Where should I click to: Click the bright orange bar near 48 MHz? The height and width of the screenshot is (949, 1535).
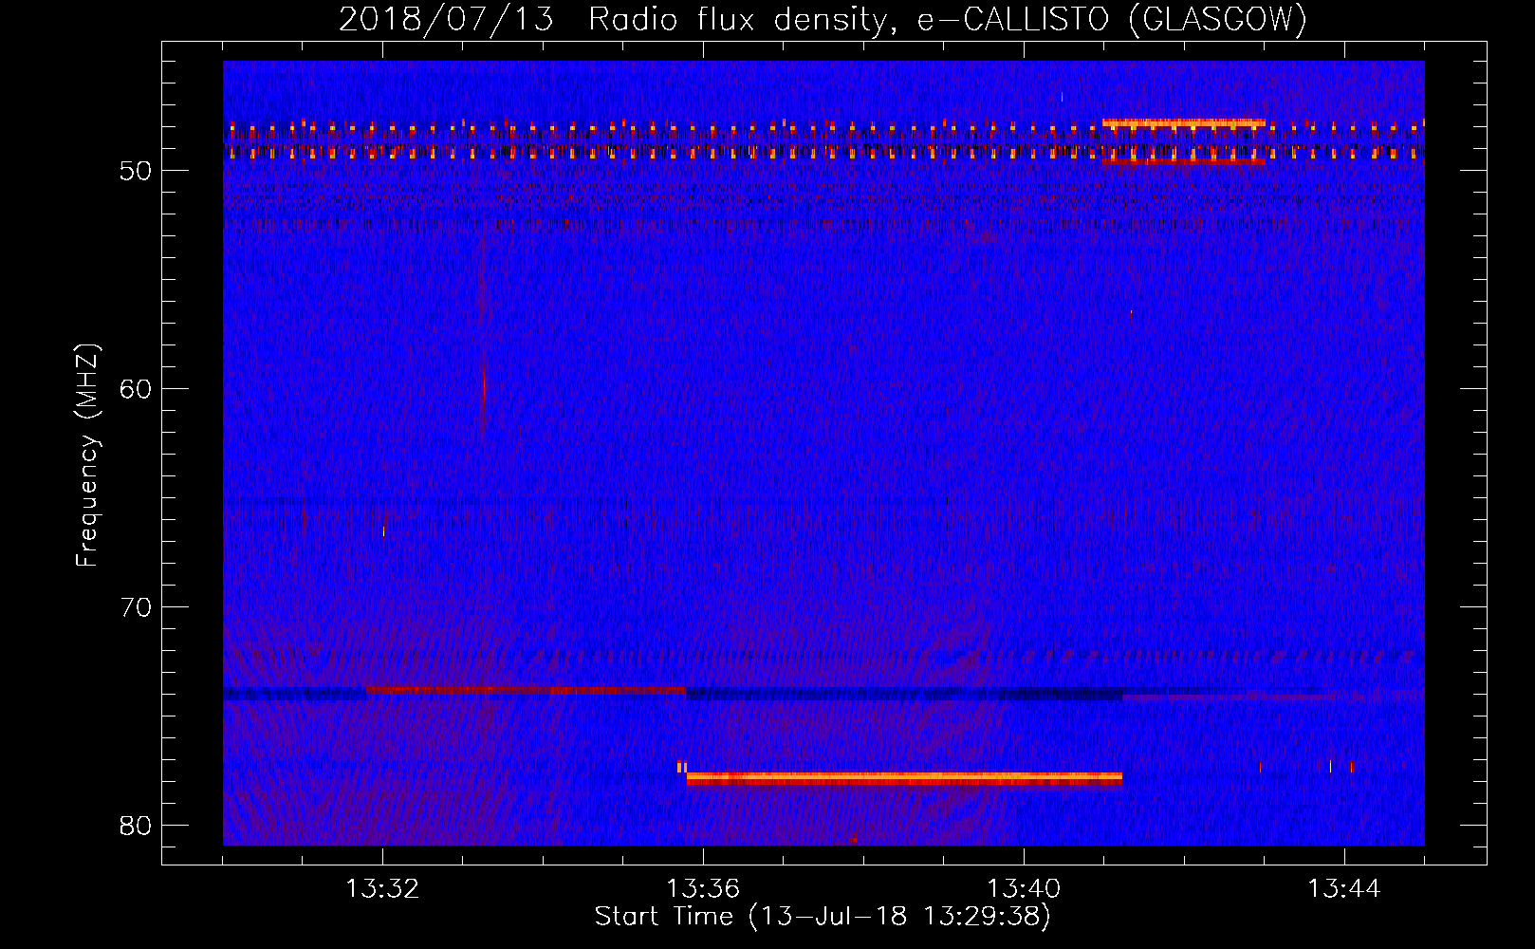[x=1183, y=122]
